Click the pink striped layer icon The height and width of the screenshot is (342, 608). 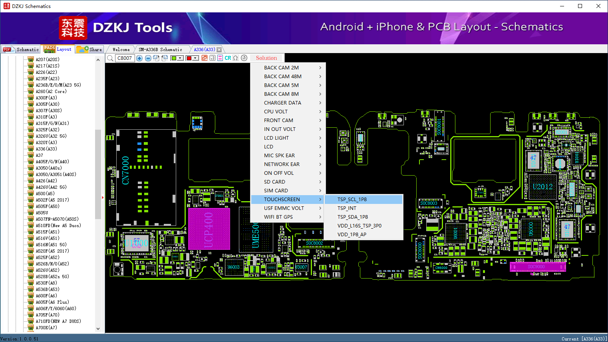click(x=220, y=58)
